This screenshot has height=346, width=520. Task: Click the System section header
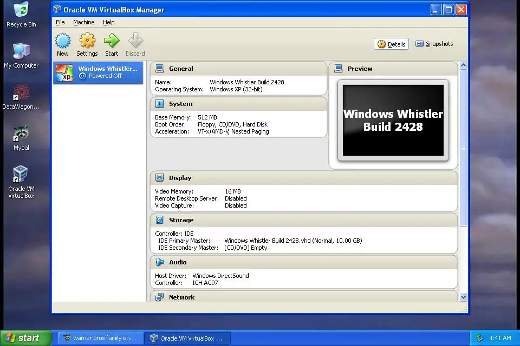238,104
